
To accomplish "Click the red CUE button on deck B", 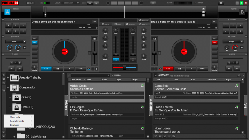I will pos(168,69).
